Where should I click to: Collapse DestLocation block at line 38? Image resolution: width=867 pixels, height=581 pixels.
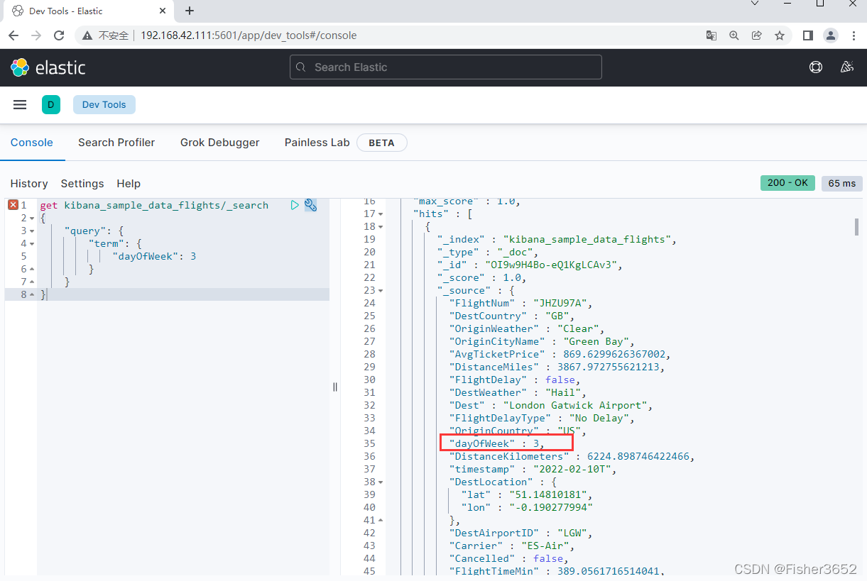point(381,482)
